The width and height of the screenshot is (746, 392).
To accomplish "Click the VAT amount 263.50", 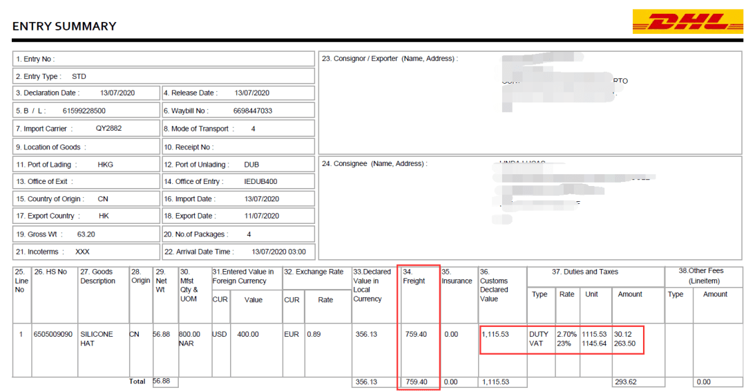I will pos(625,344).
